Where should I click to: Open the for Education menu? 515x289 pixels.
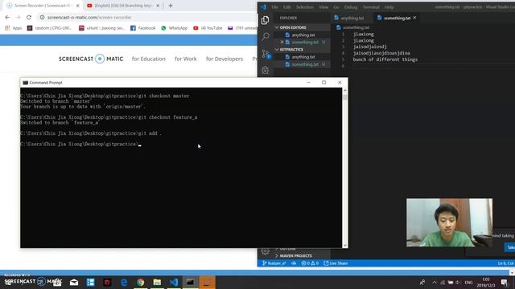(x=148, y=59)
